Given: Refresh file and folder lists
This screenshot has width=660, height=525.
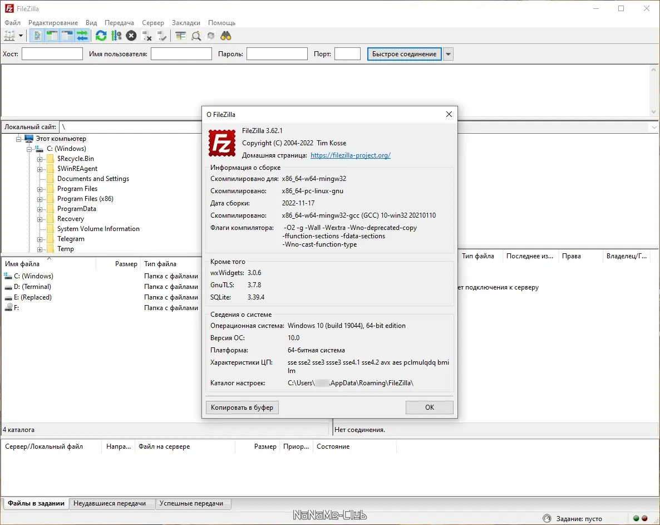Looking at the screenshot, I should click(x=101, y=36).
